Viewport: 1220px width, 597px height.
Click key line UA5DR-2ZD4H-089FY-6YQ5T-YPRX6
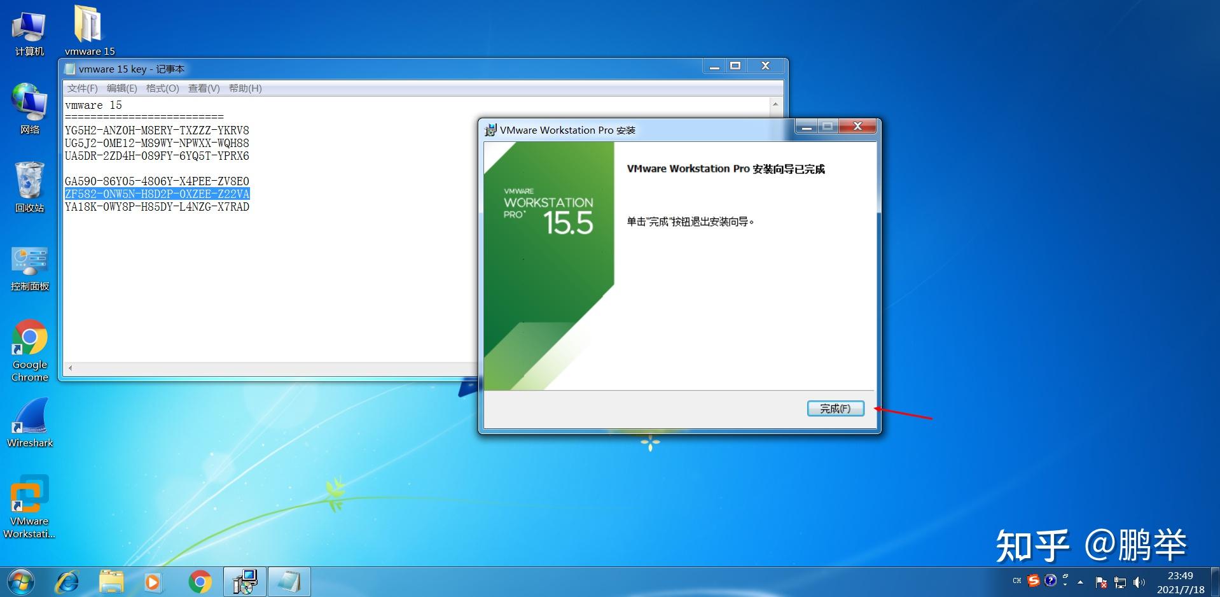[x=157, y=156]
